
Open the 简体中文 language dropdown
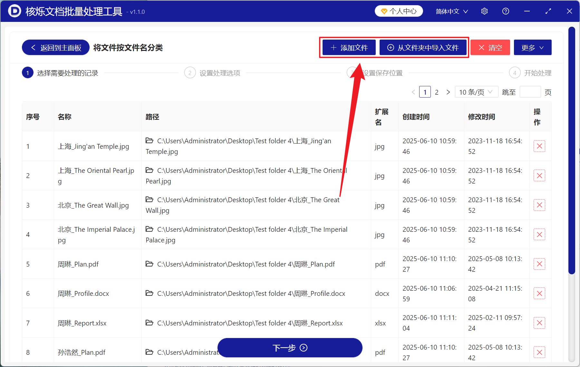451,11
